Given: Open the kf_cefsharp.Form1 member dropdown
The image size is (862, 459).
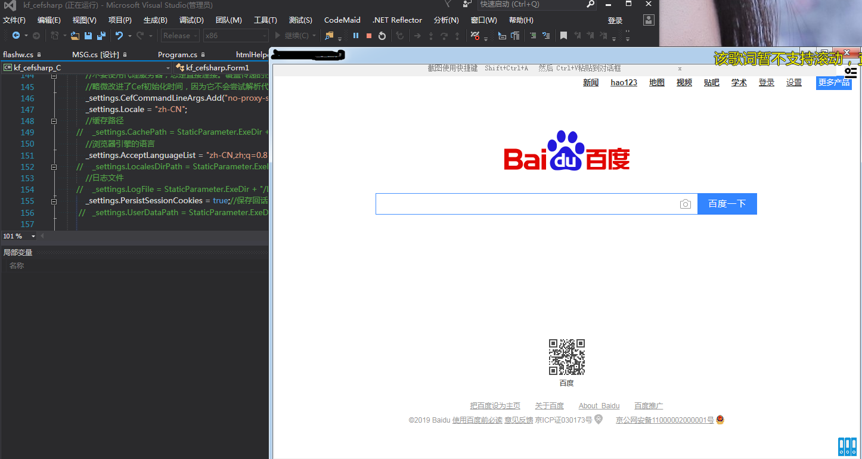Looking at the screenshot, I should click(222, 68).
